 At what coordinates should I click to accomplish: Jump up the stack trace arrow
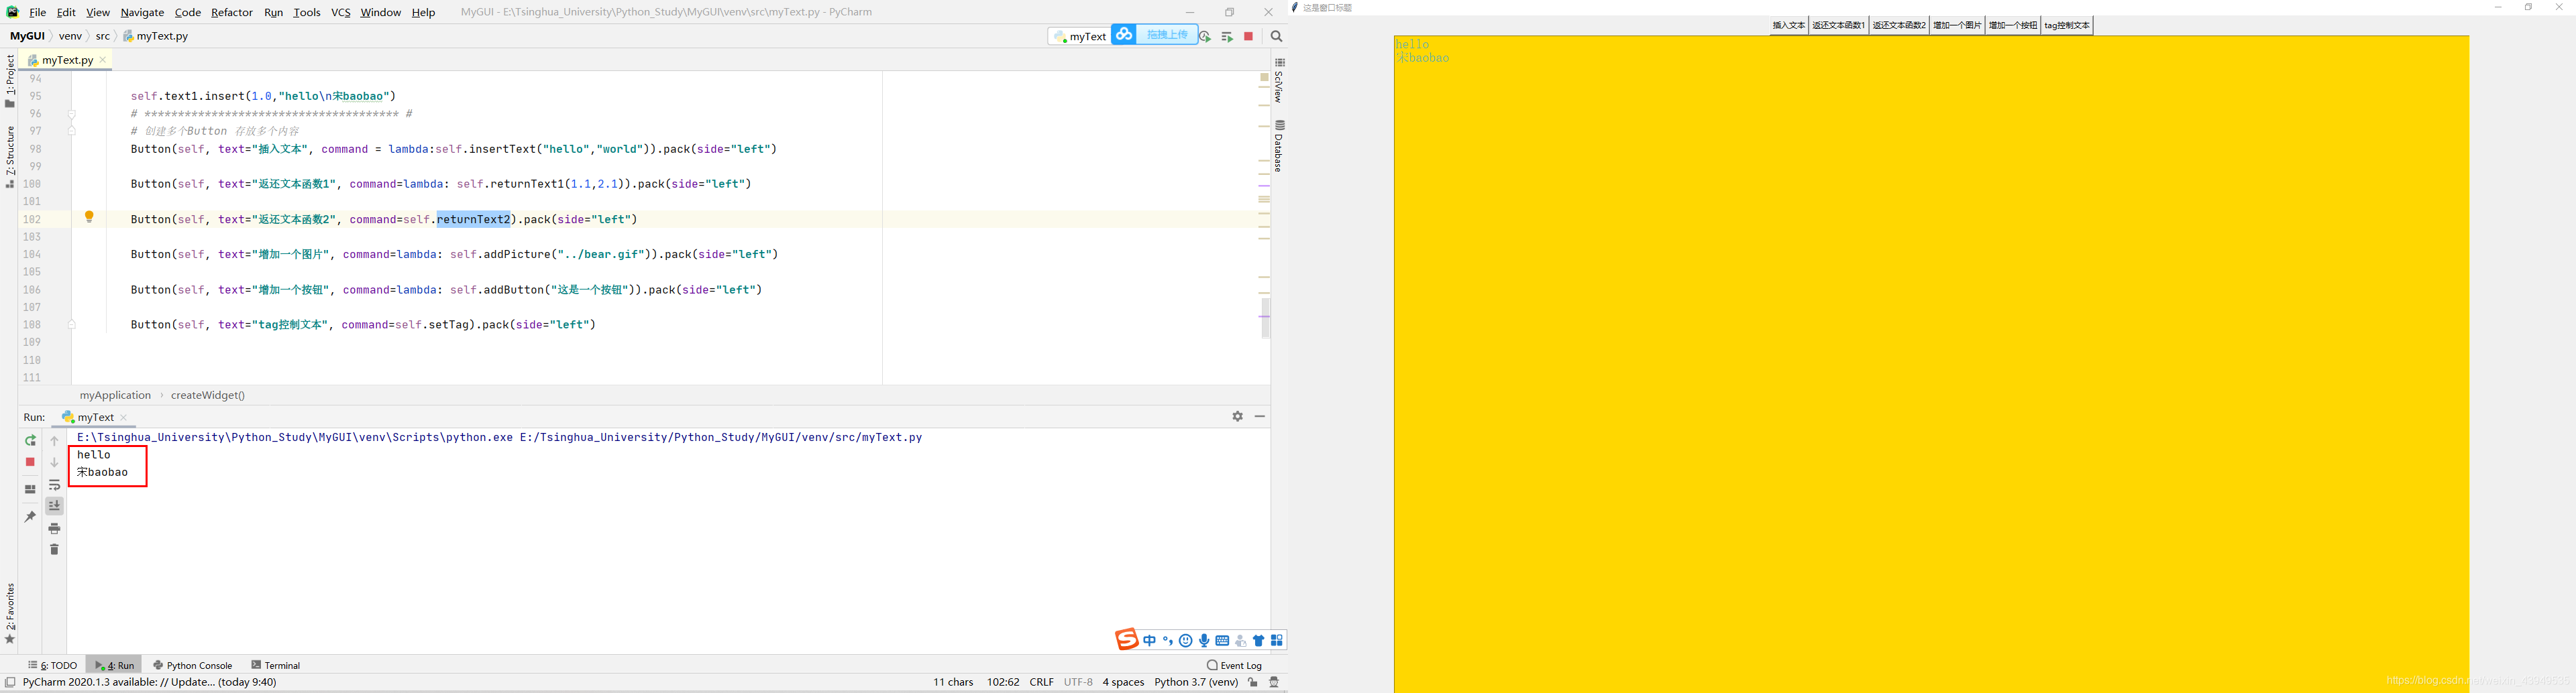click(x=55, y=440)
